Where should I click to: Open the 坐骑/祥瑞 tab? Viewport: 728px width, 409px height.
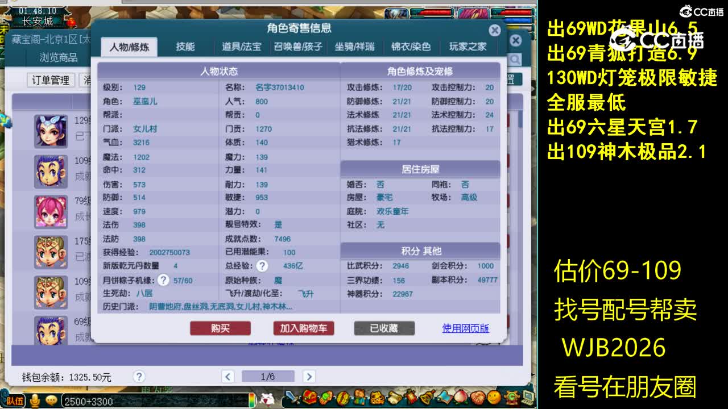coord(356,47)
